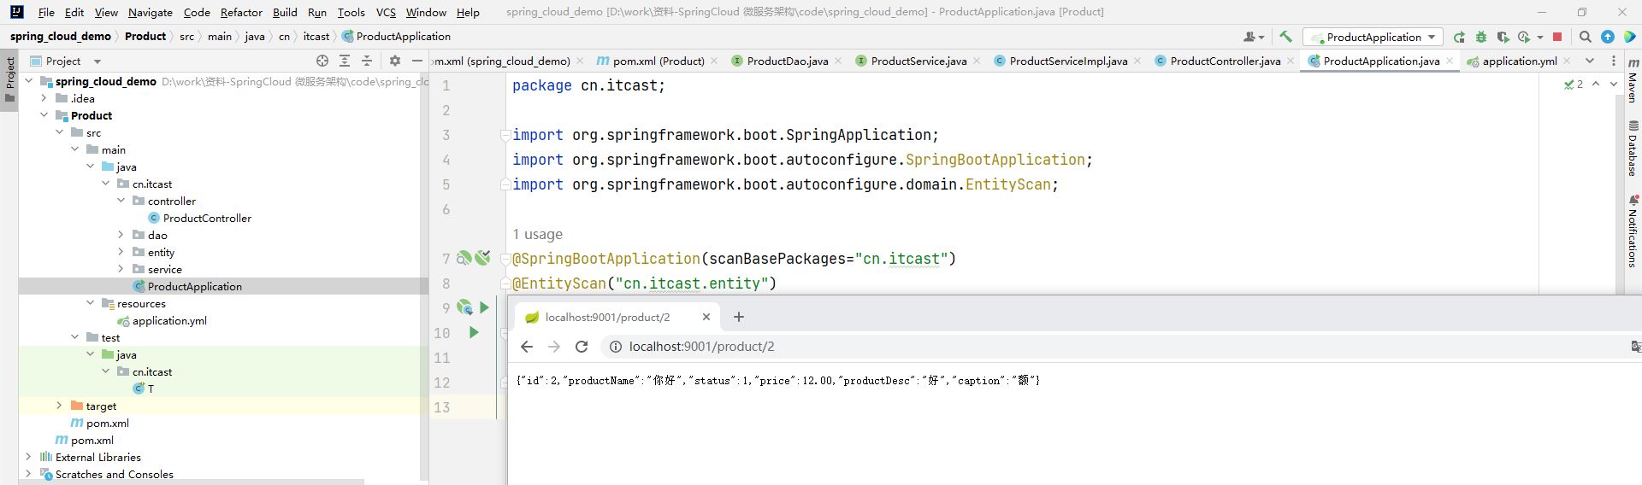
Task: Open the File menu
Action: tap(47, 12)
